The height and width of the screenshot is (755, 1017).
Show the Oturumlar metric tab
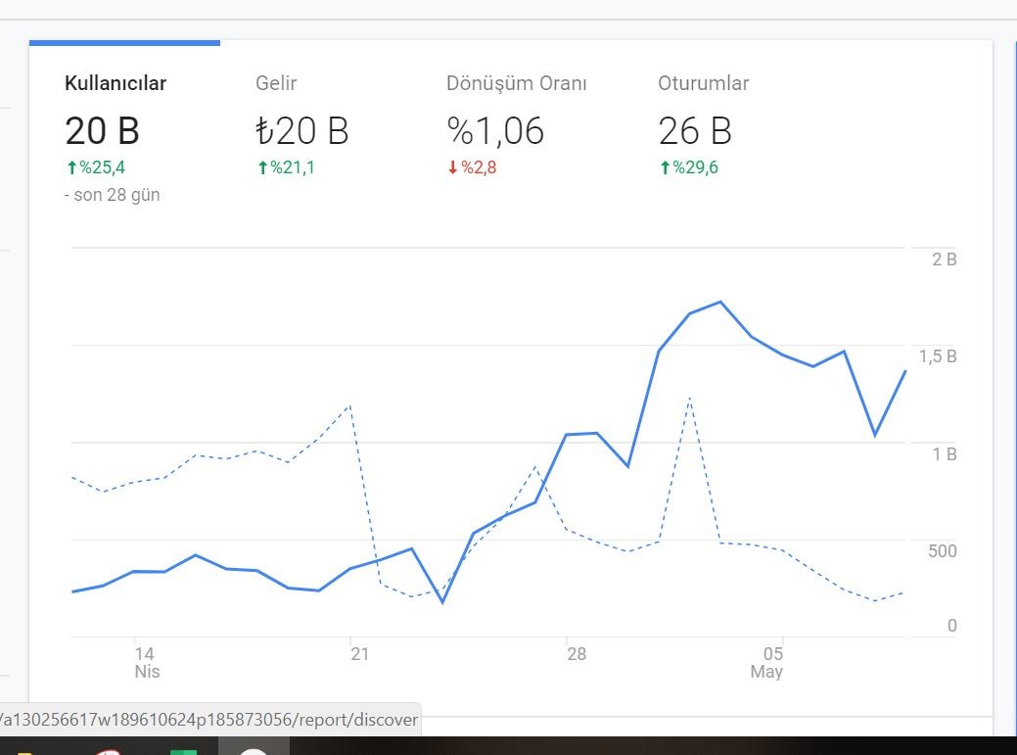pyautogui.click(x=704, y=83)
